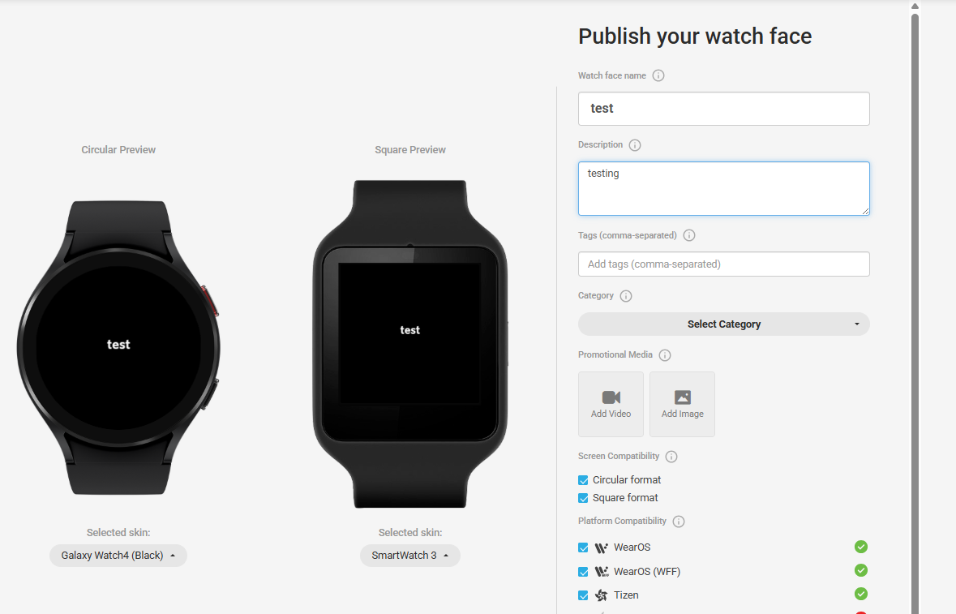Open the Description info icon
This screenshot has width=956, height=614.
tap(635, 145)
